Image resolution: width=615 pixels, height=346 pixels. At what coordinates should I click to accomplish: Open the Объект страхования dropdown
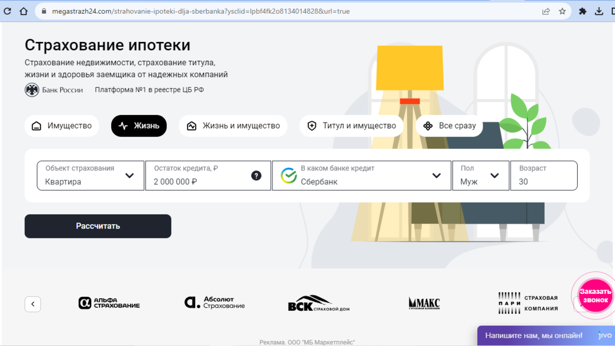tap(90, 176)
